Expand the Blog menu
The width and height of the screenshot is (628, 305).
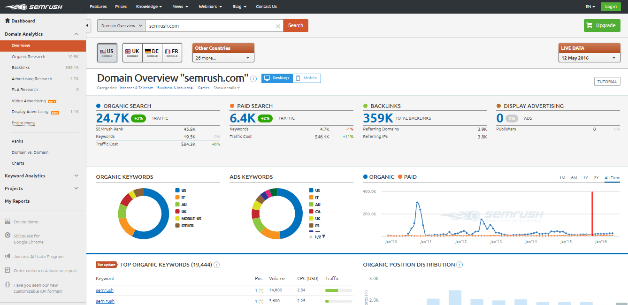coord(239,7)
